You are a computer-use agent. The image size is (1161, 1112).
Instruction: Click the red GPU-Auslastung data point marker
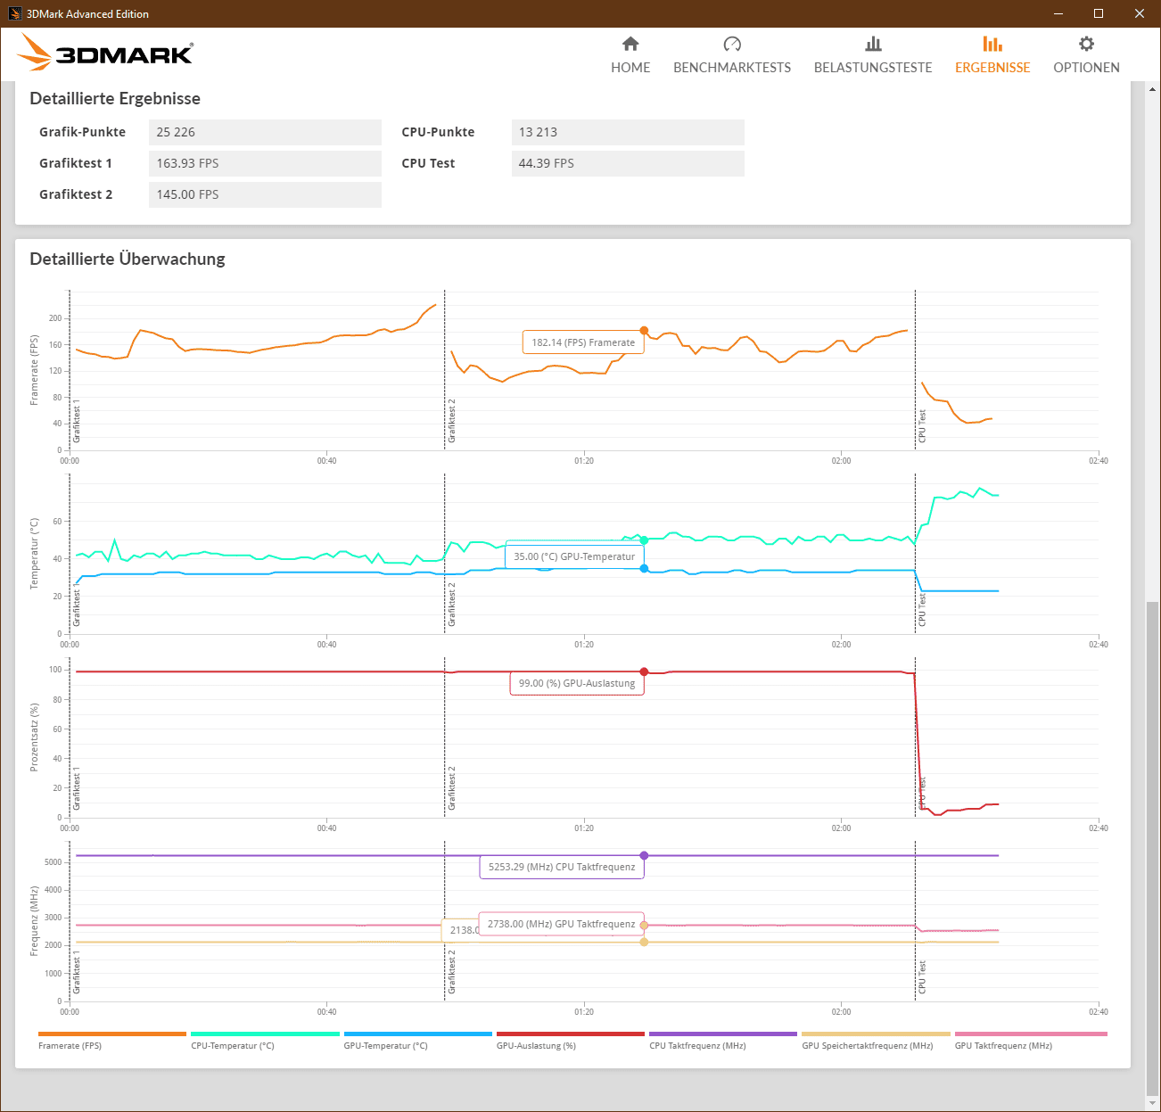(x=644, y=671)
